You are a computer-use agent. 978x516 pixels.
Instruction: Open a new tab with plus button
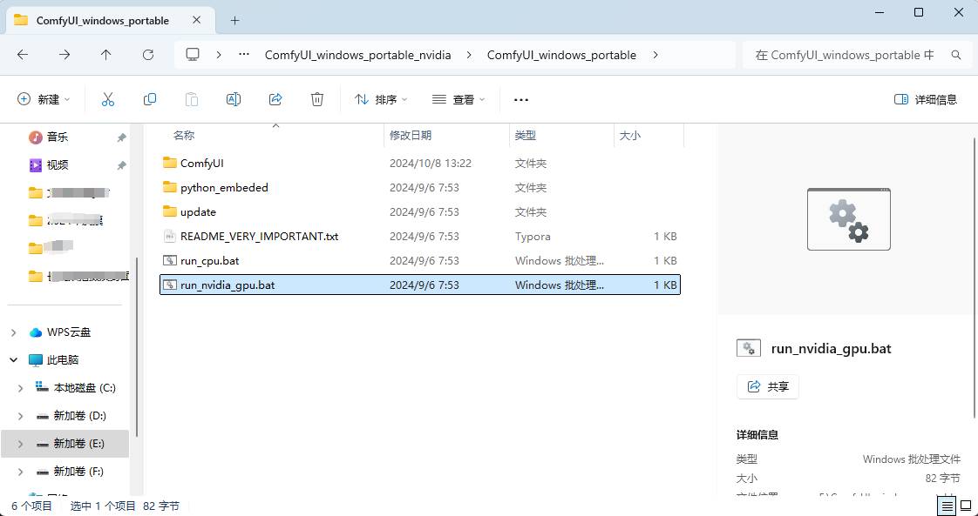234,21
